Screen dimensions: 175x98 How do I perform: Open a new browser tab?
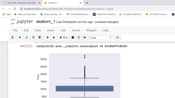pos(87,3)
